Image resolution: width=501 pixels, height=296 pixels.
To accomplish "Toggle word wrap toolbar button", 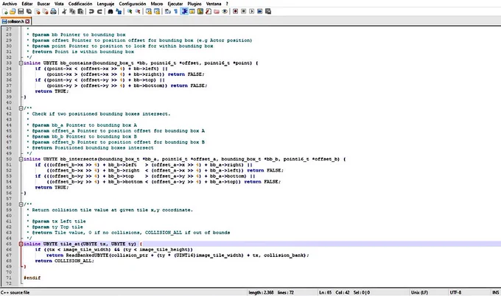I will 168,12.
